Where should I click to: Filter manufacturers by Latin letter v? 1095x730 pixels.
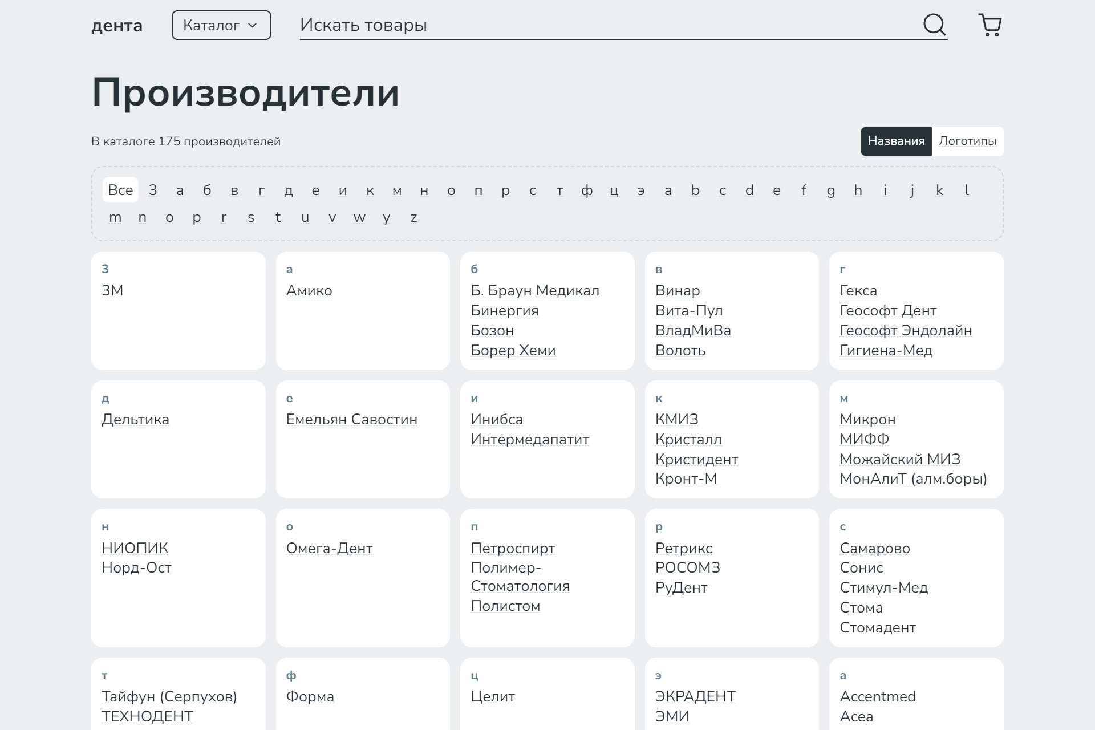pyautogui.click(x=332, y=217)
